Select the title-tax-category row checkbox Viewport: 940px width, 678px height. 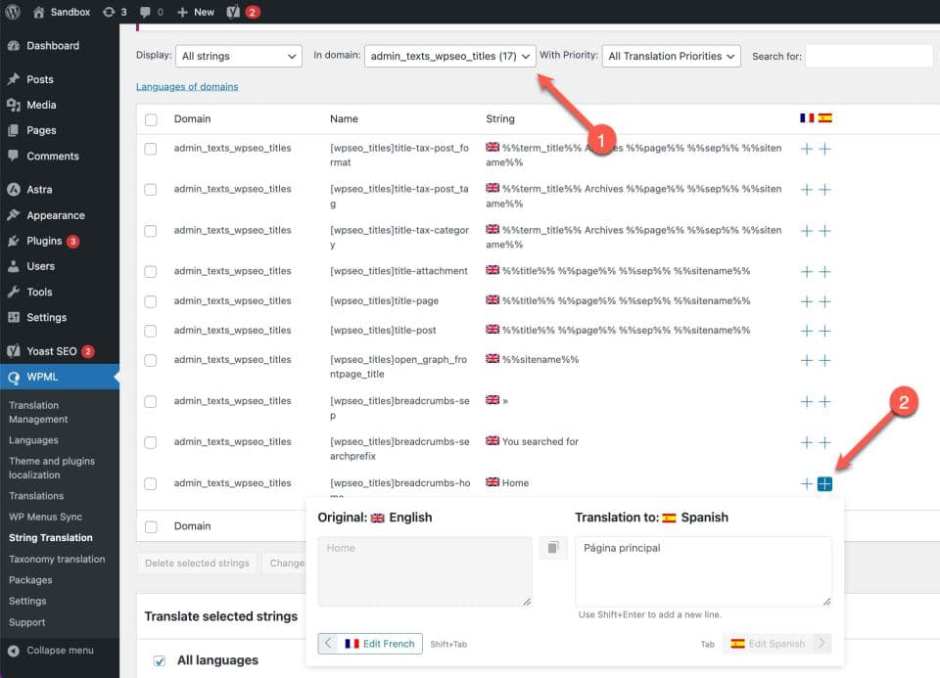click(x=151, y=231)
